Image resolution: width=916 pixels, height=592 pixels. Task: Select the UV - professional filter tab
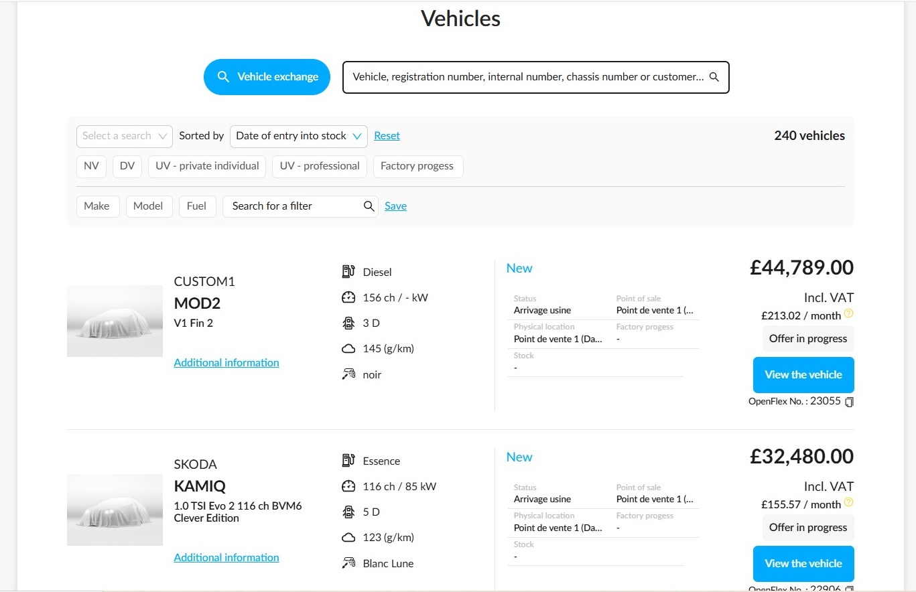click(320, 166)
